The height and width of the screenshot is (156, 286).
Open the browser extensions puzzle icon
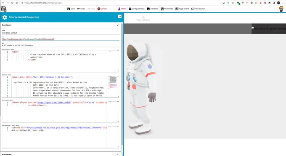(x=270, y=3)
